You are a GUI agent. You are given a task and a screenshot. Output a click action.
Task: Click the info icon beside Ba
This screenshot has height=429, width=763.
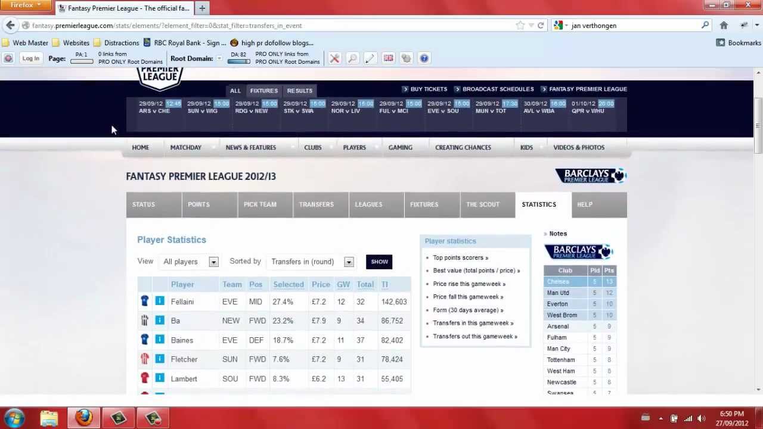coord(160,321)
